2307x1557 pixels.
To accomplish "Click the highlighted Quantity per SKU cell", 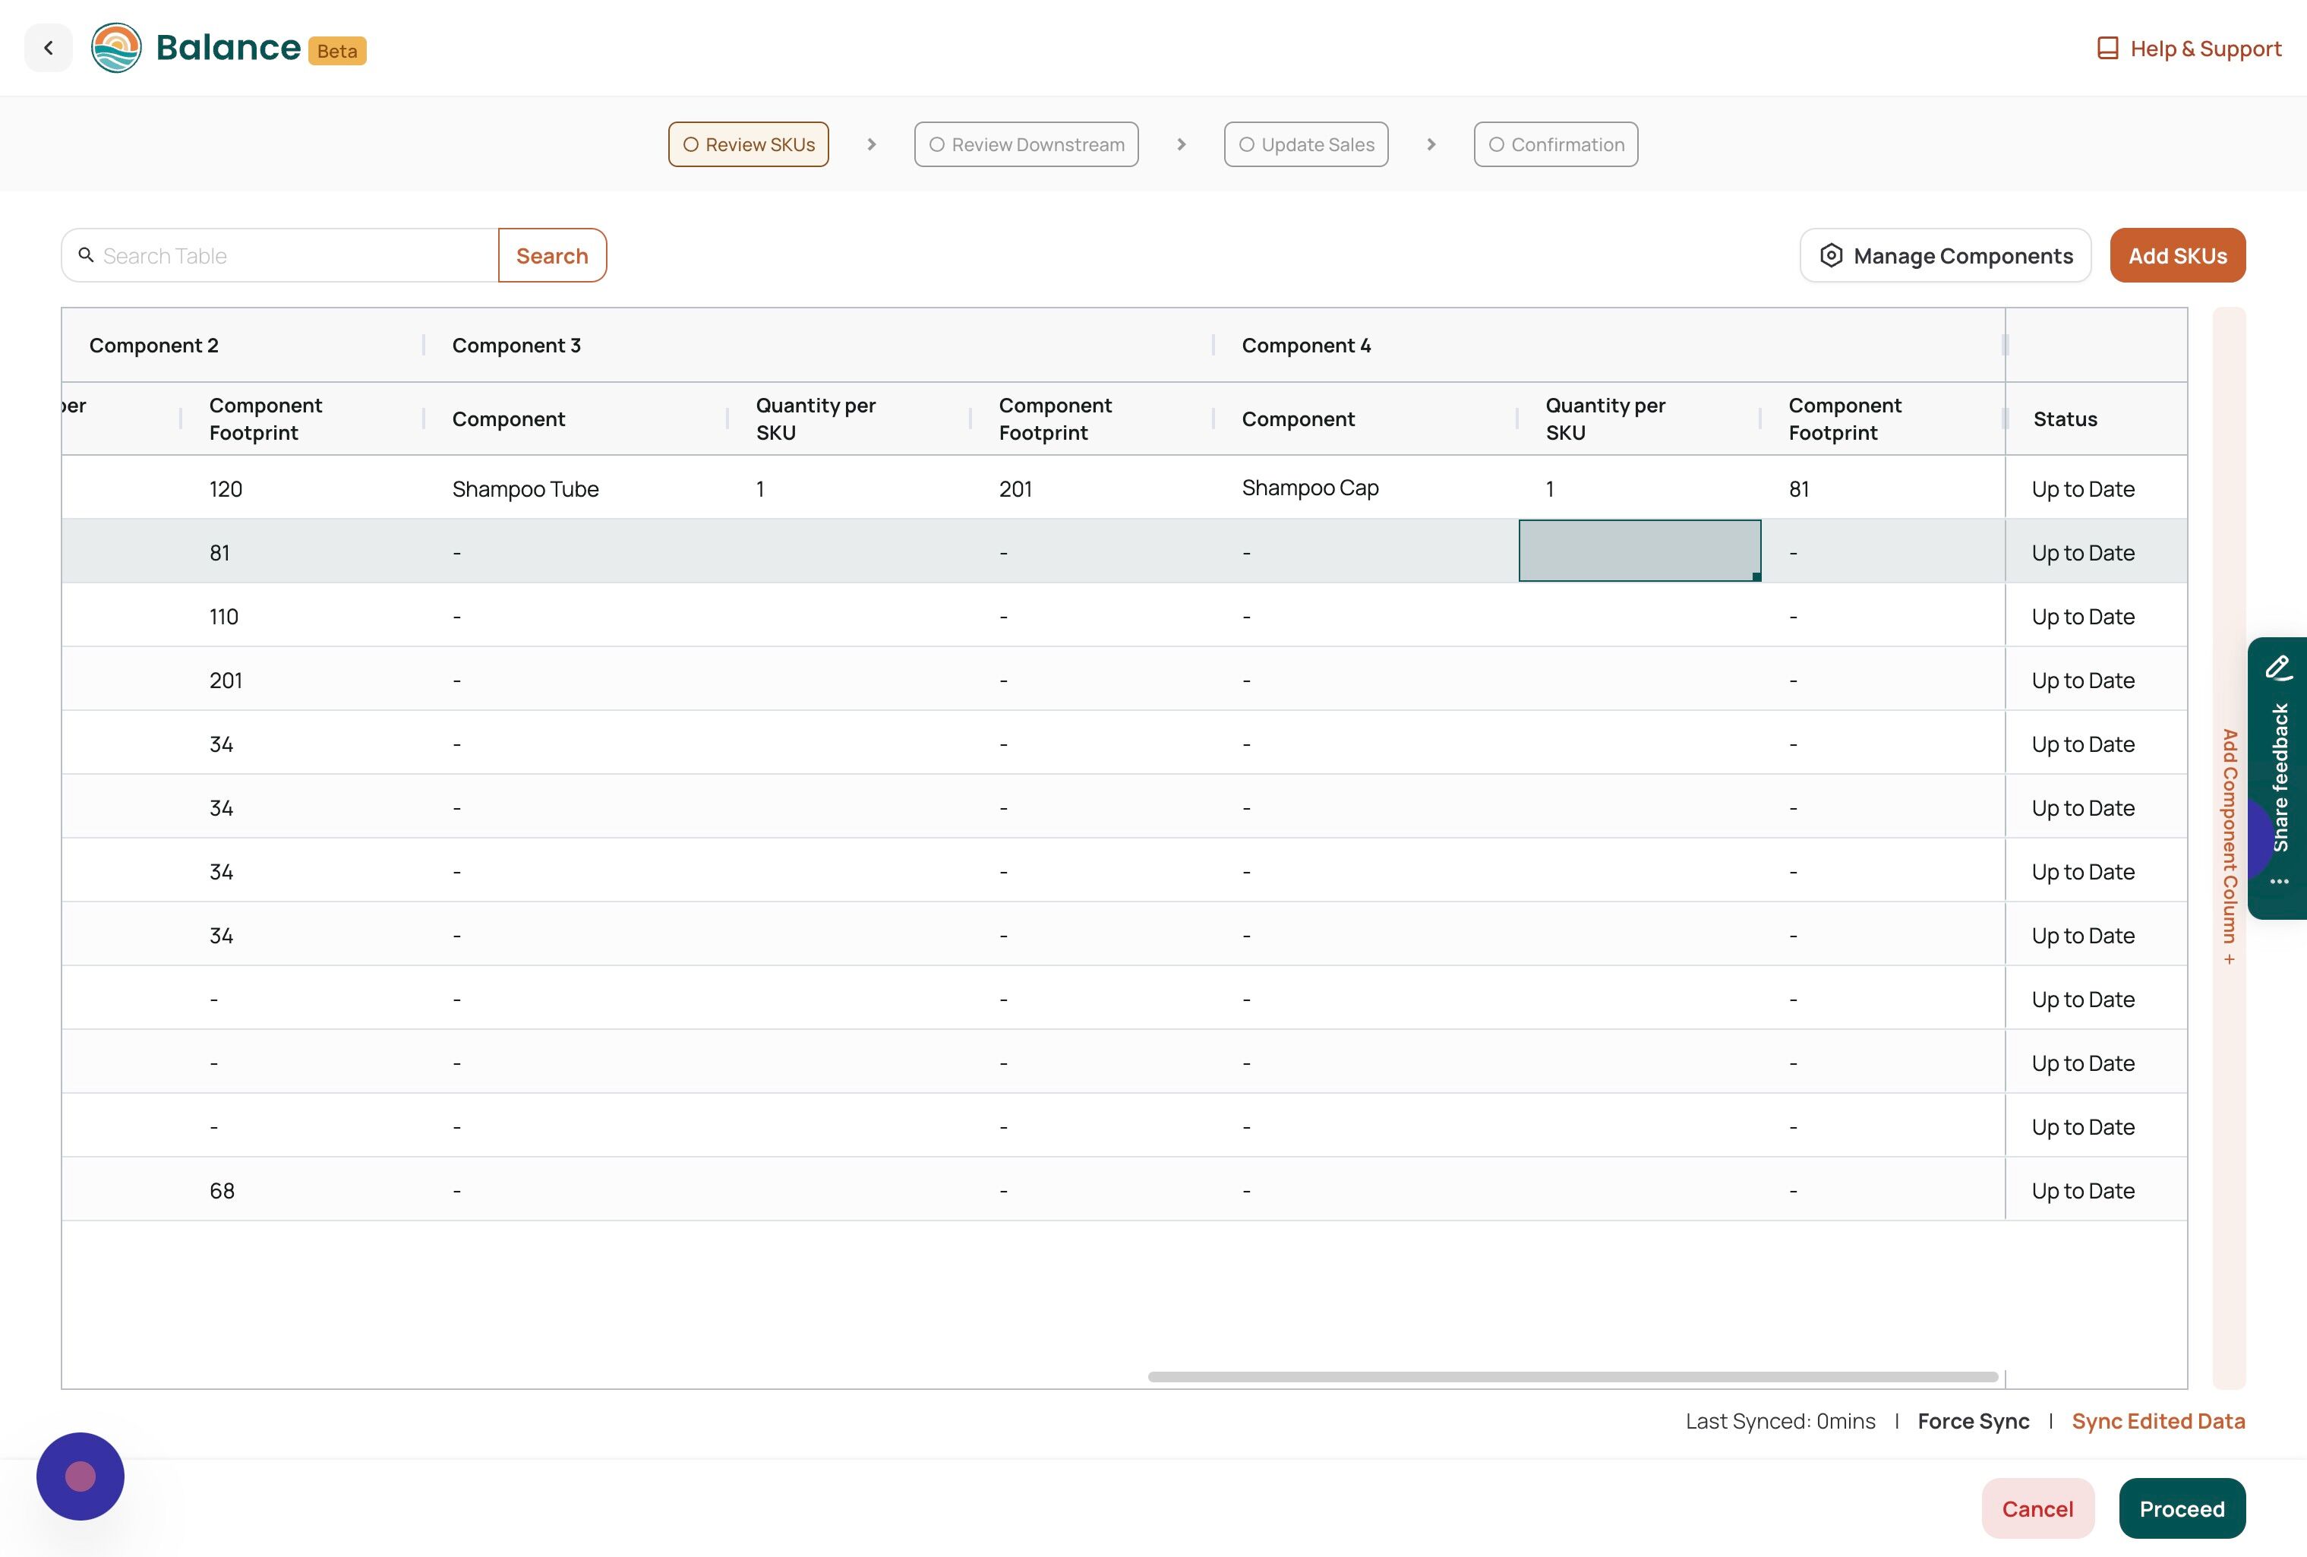I will coord(1640,551).
